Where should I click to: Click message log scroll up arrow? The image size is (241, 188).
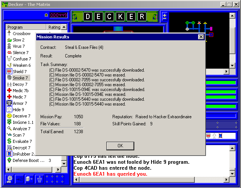point(232,148)
